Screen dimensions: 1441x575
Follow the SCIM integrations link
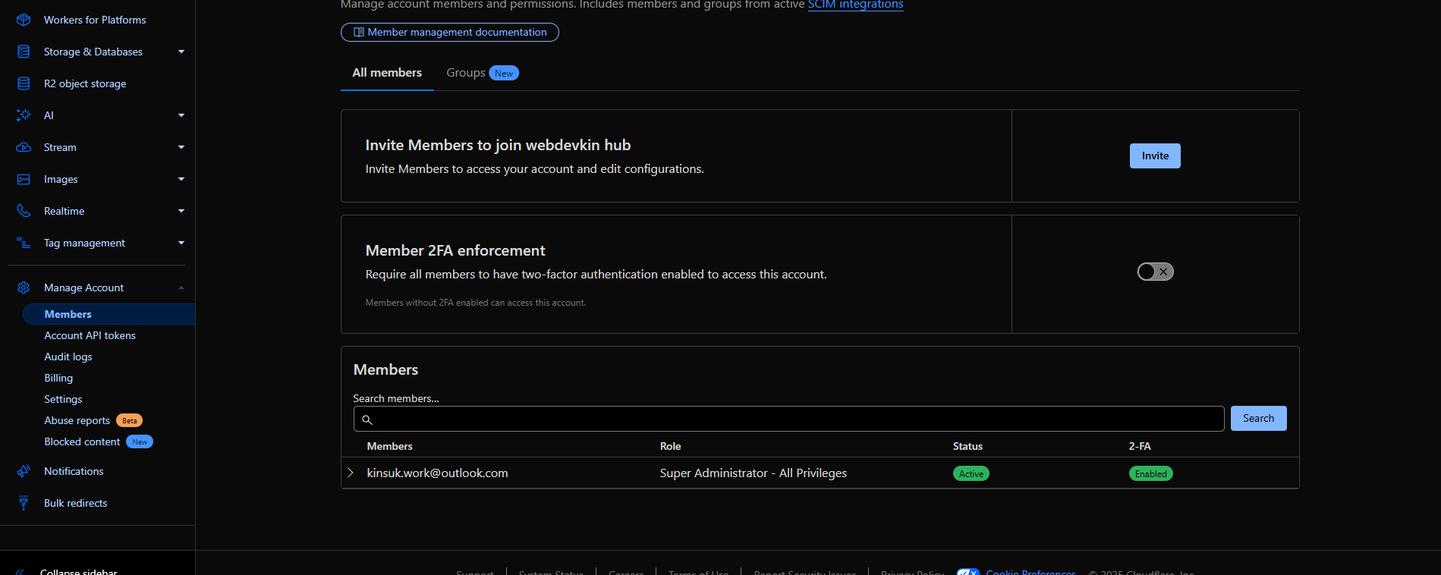coord(855,5)
